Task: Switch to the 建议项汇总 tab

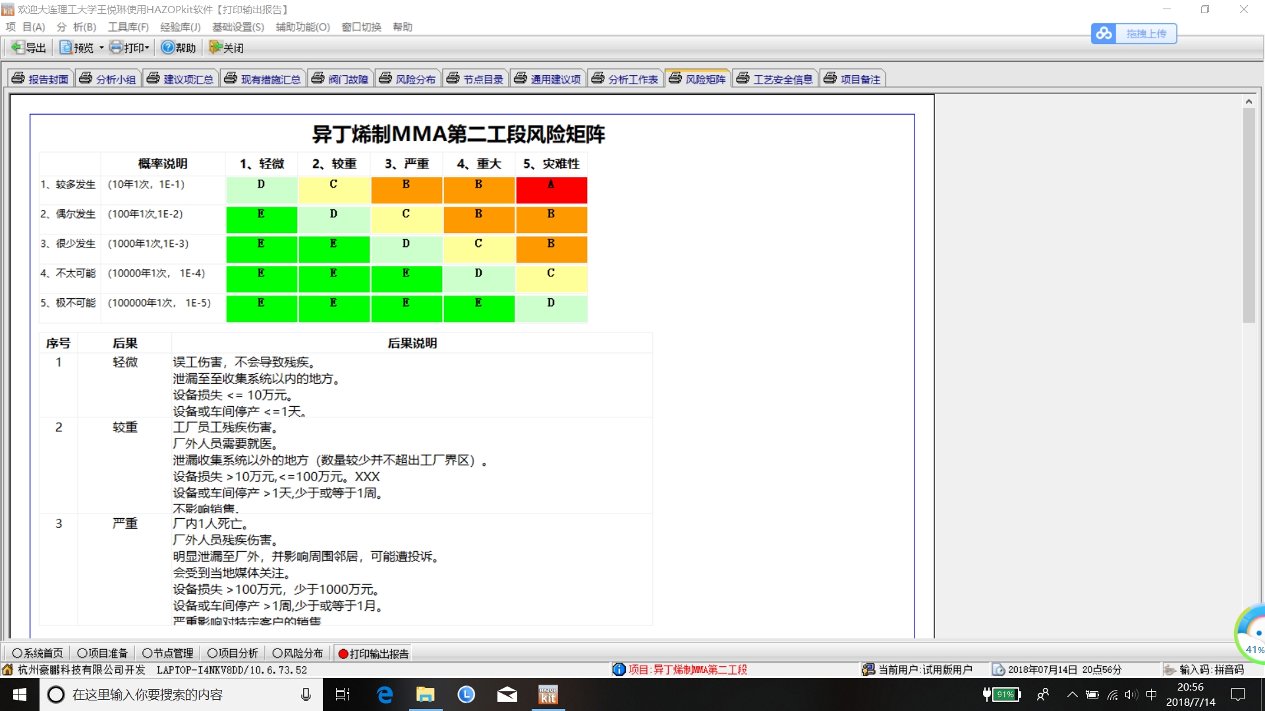Action: (181, 79)
